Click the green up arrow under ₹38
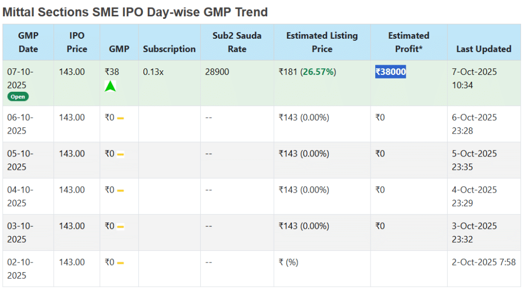522x291 pixels. coord(110,86)
